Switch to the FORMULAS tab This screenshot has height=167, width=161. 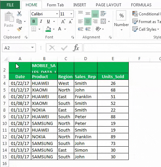click(x=141, y=5)
